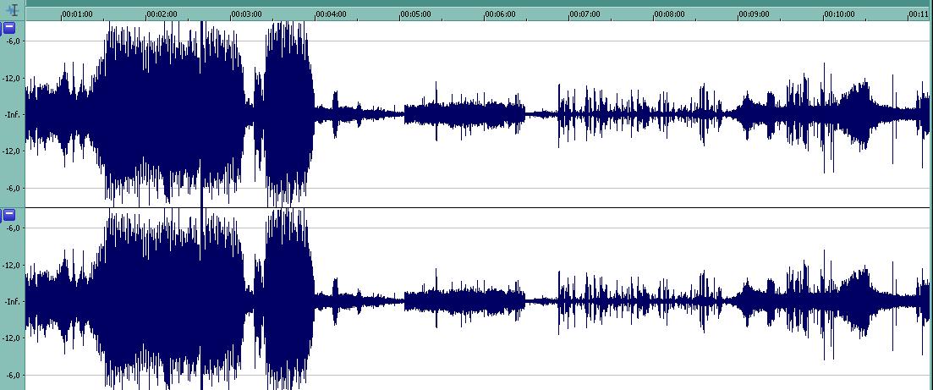Select 00:09:00 on the time ruler
The height and width of the screenshot is (390, 933).
pyautogui.click(x=753, y=14)
